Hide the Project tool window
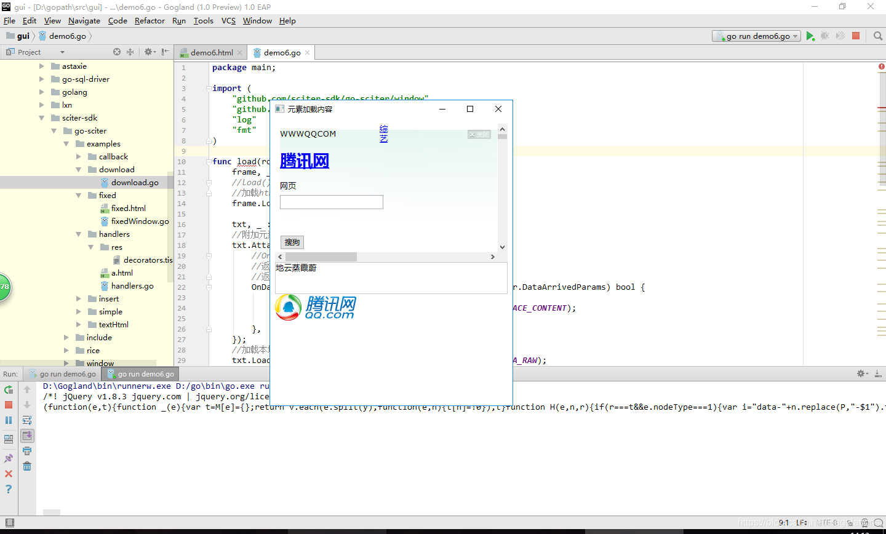886x534 pixels. tap(165, 52)
